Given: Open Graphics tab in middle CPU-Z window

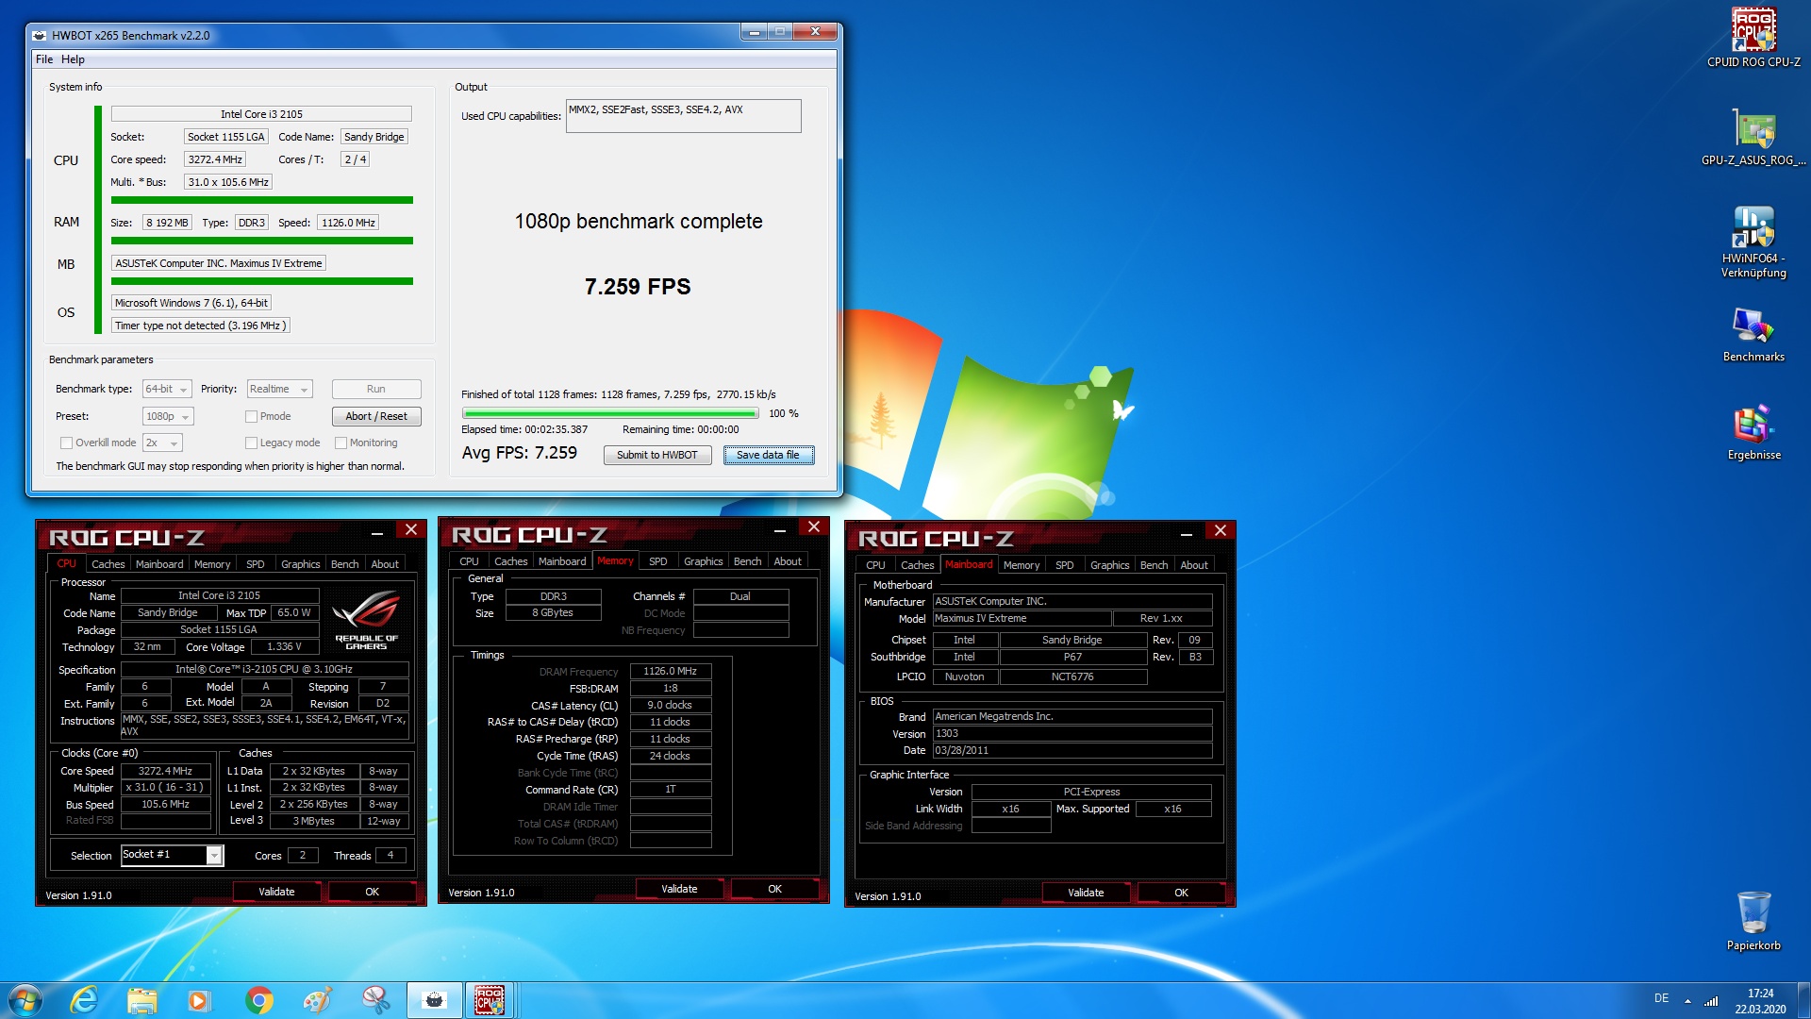Looking at the screenshot, I should [703, 561].
